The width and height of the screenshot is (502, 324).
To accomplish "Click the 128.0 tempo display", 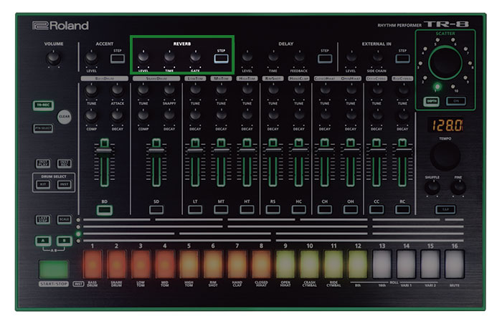I will [445, 125].
